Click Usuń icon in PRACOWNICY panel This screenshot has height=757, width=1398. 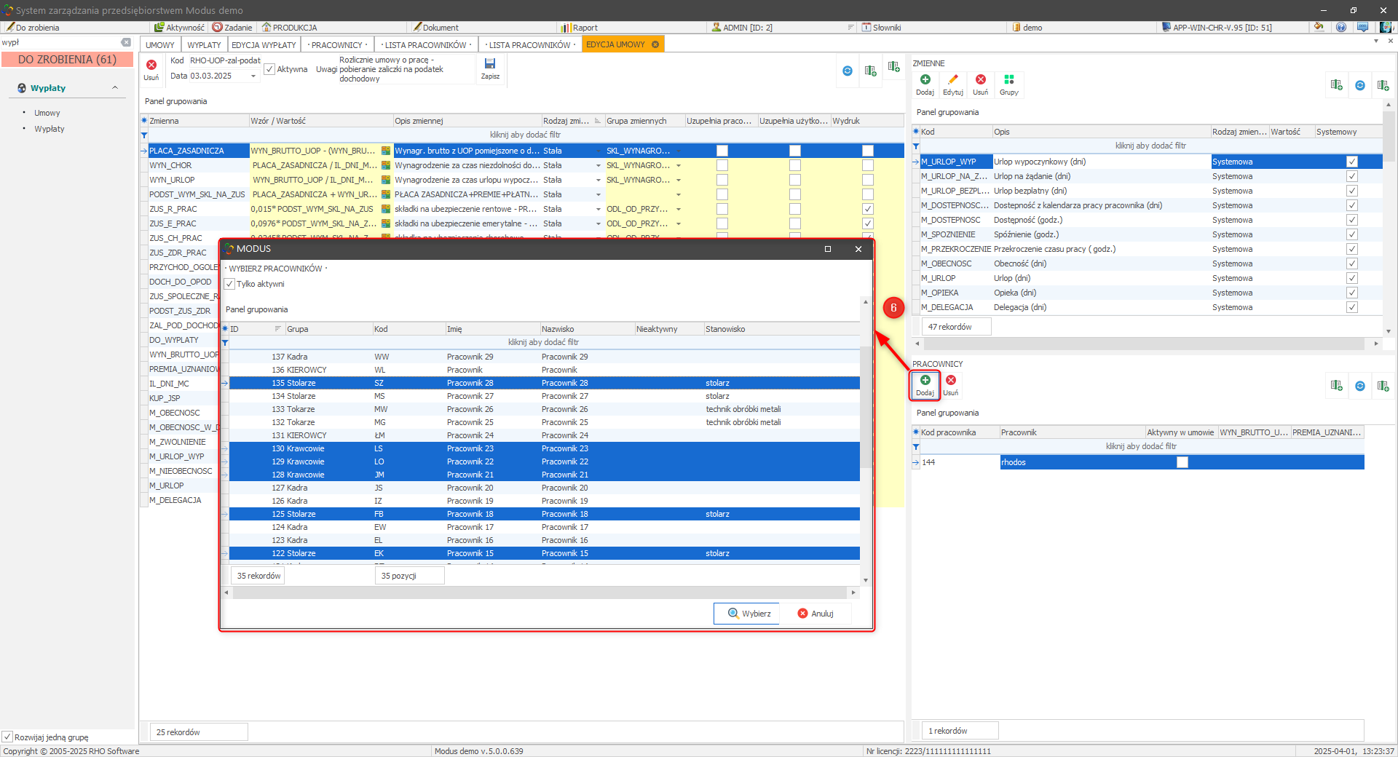click(951, 381)
